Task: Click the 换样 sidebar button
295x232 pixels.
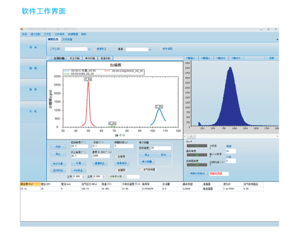Action: click(x=33, y=90)
